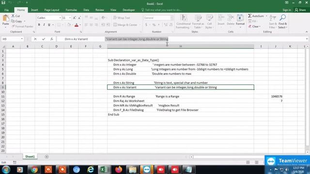The height and width of the screenshot is (174, 310).
Task: Open Insert Function fx dialog
Action: click(x=52, y=39)
